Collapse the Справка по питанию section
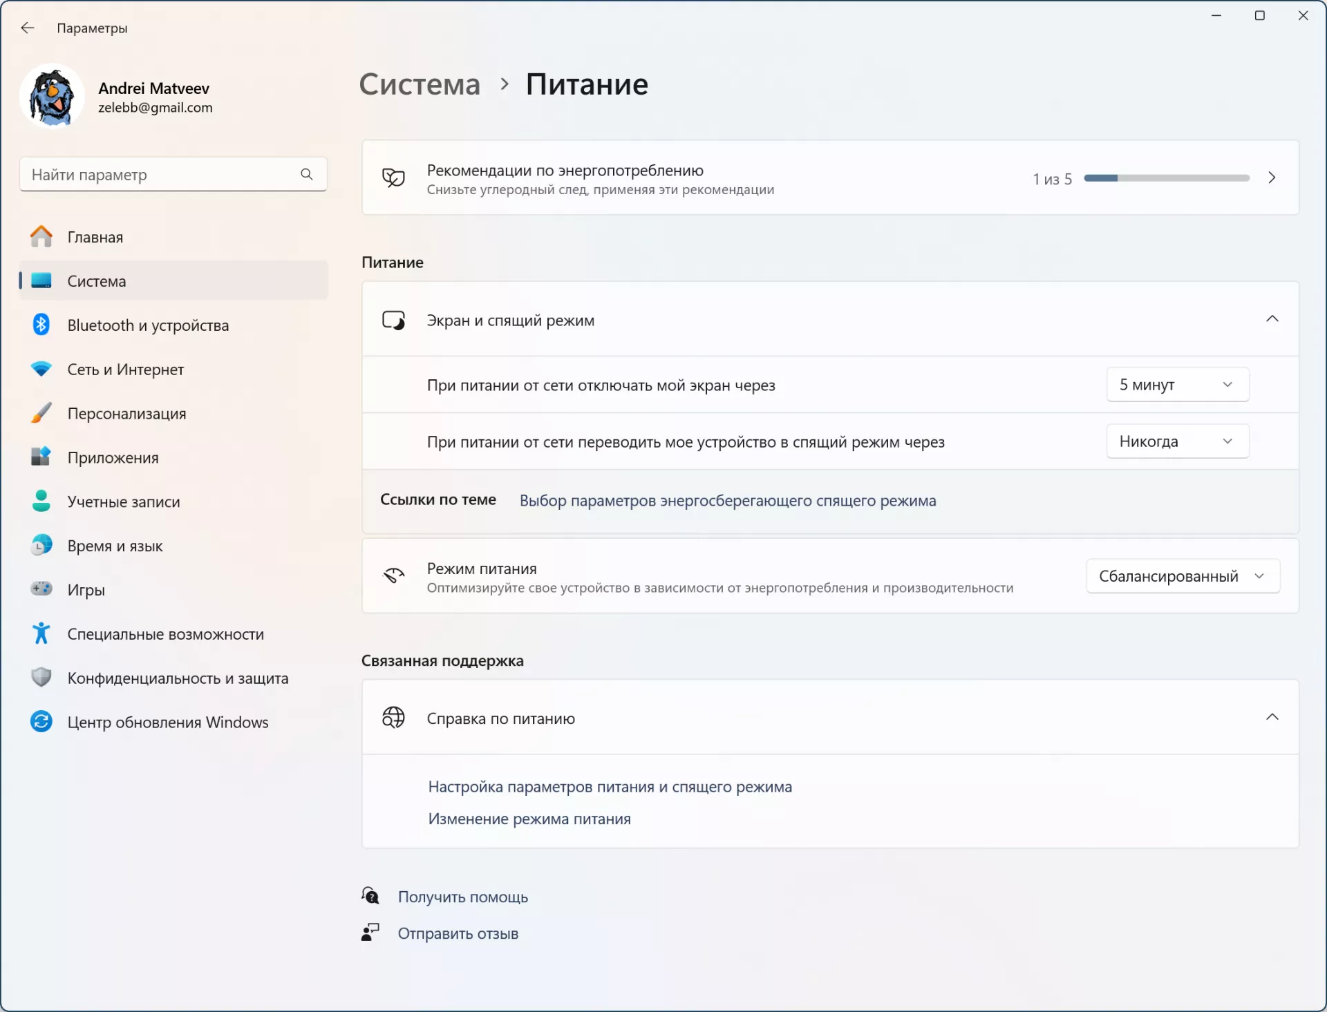 point(1272,717)
